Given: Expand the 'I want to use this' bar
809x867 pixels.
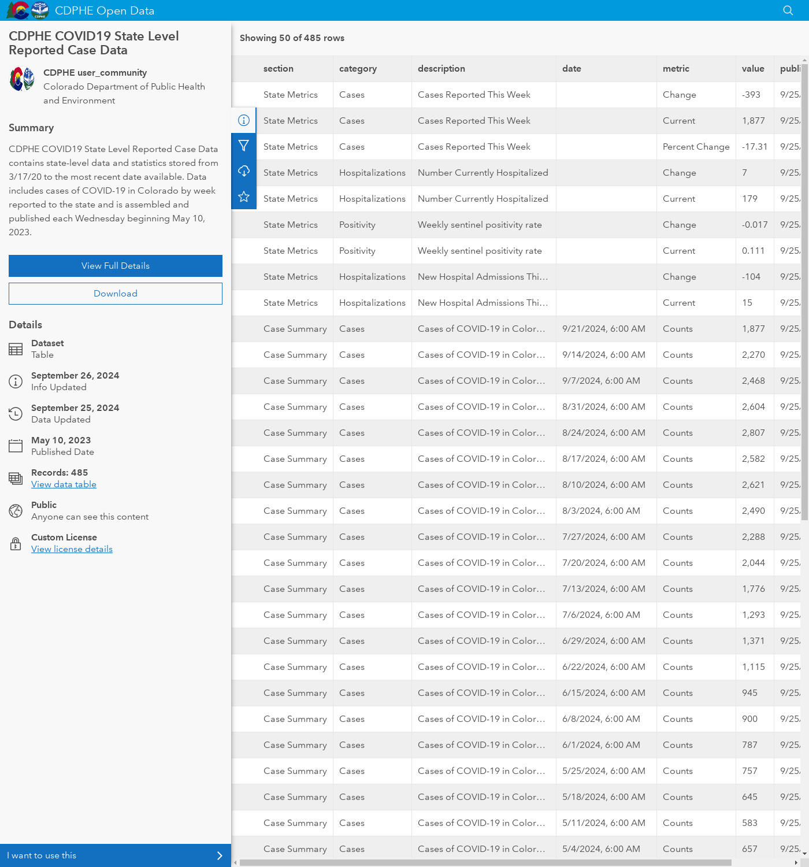Looking at the screenshot, I should pos(116,855).
